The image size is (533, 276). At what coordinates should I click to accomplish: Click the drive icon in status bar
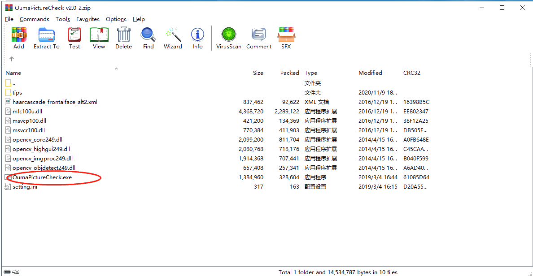point(7,272)
